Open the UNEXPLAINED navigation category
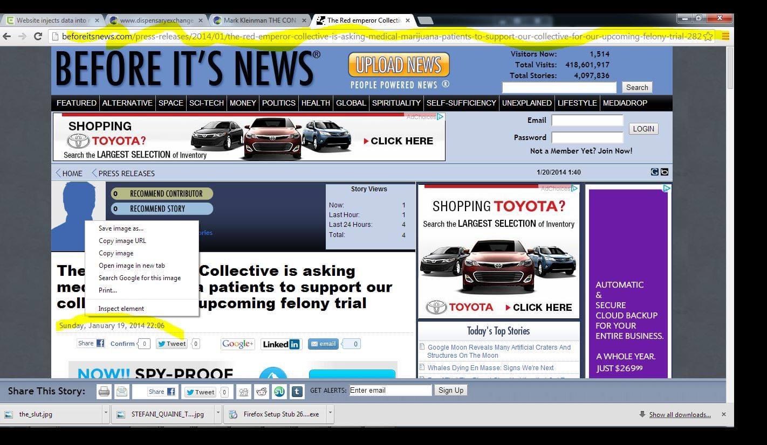Image resolution: width=767 pixels, height=445 pixels. 527,103
